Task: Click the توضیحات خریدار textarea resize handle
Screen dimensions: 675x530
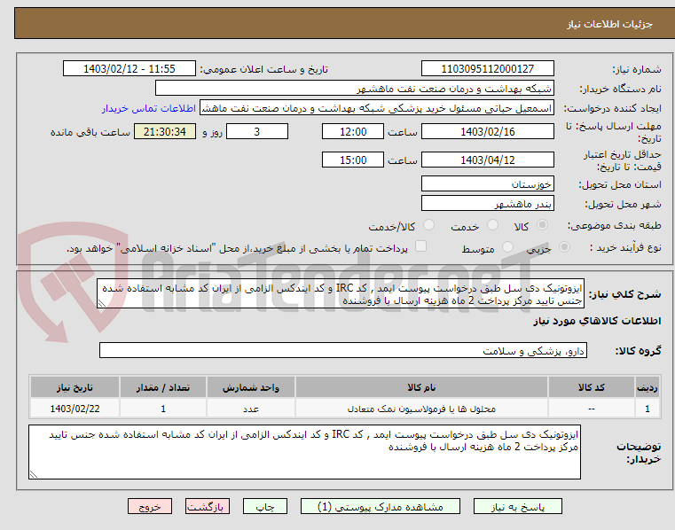Action: point(34,474)
